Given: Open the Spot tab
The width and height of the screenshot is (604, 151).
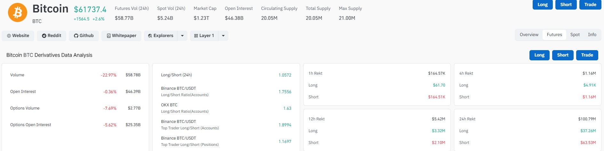Looking at the screenshot, I should tap(575, 34).
